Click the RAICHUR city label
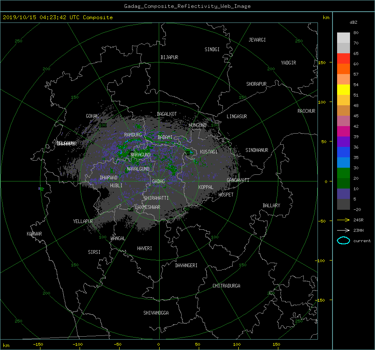 tap(306, 111)
